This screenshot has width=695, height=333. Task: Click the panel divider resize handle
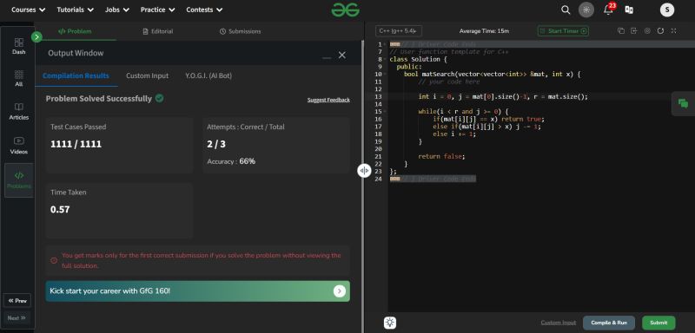363,171
